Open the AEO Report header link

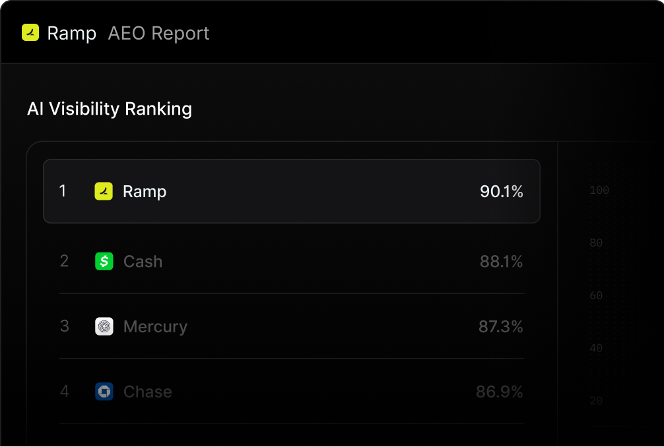pyautogui.click(x=158, y=32)
